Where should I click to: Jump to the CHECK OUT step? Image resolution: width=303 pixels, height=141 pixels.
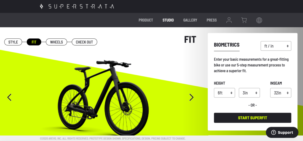(84, 42)
